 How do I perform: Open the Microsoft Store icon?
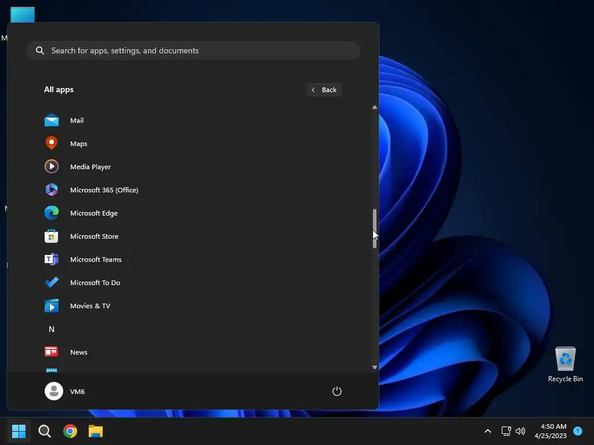tap(52, 236)
